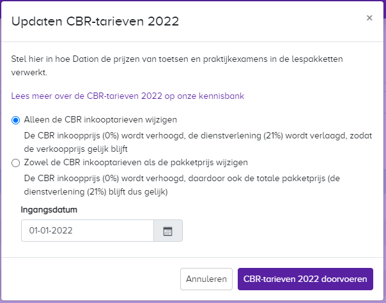
Task: Click the 'Ingangsdatum' field label
Action: [x=49, y=210]
